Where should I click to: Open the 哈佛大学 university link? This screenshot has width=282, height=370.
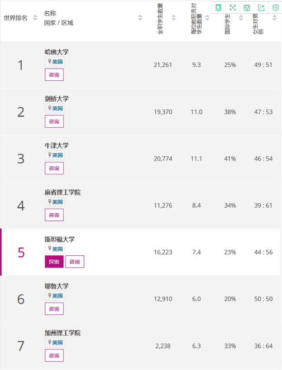coord(56,52)
